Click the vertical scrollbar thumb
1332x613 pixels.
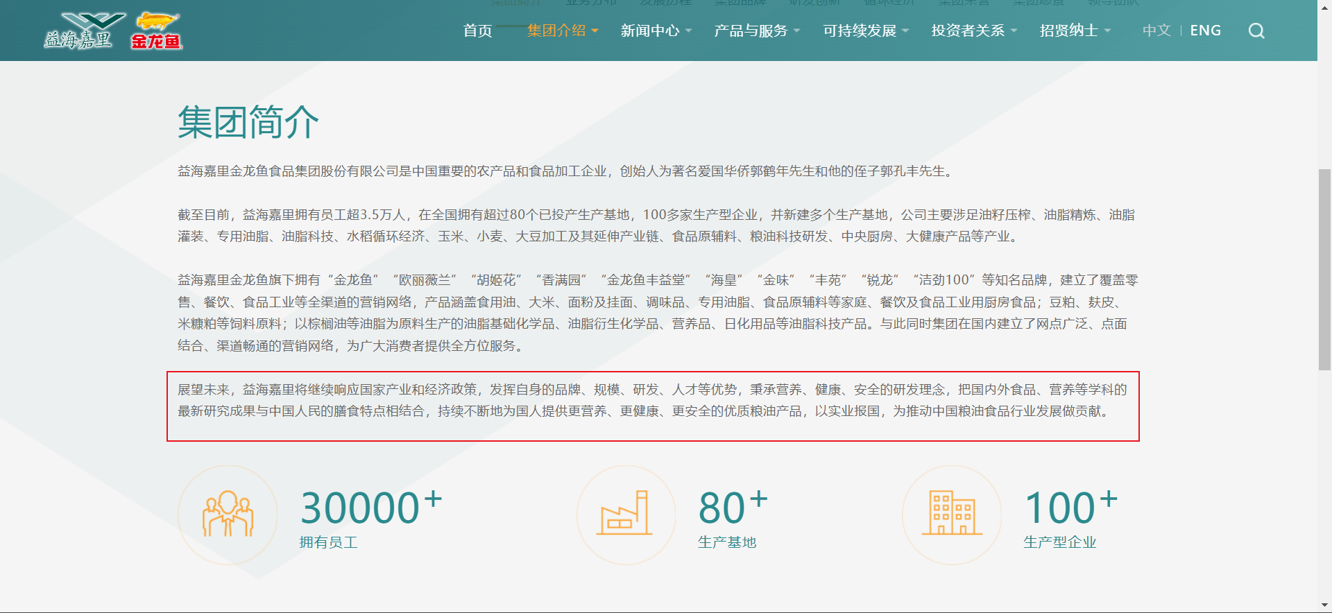pyautogui.click(x=1324, y=269)
